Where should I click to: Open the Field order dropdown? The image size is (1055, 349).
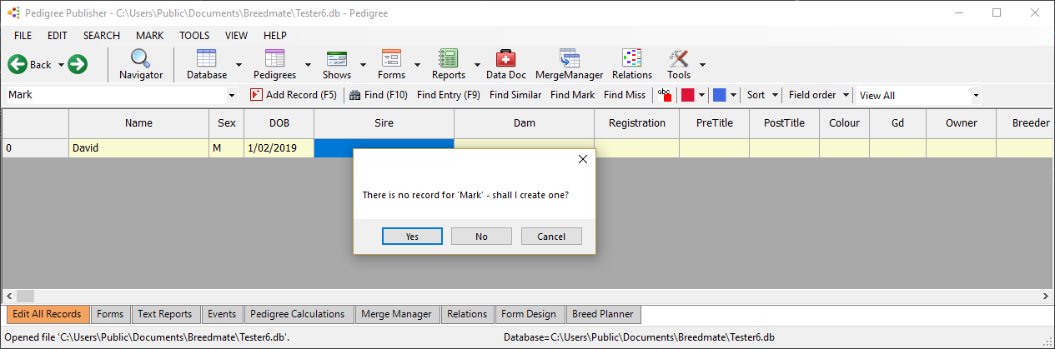point(819,95)
